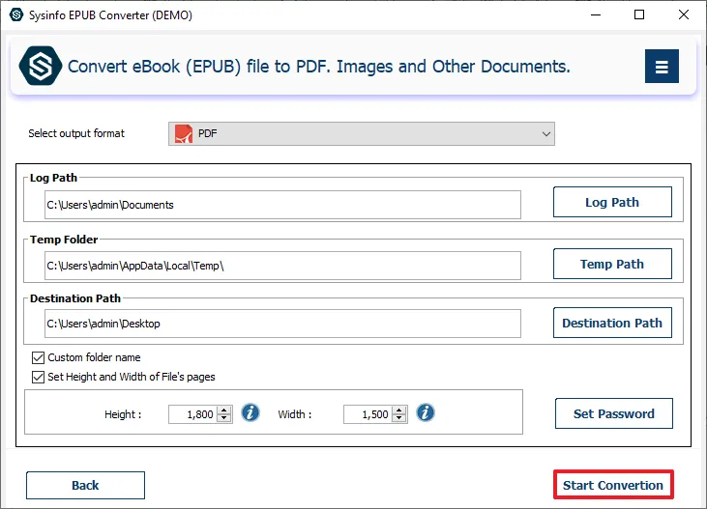Screen dimensions: 707x509
Task: Decrease Width value with down arrow
Action: (x=399, y=418)
